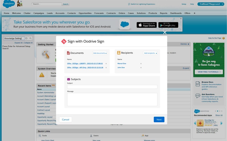Viewport: 227px width, 141px height.
Task: Click the Browse Docs code icon
Action: tap(198, 84)
